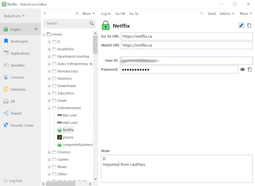Select Contacts in the sidebar

(x=17, y=77)
